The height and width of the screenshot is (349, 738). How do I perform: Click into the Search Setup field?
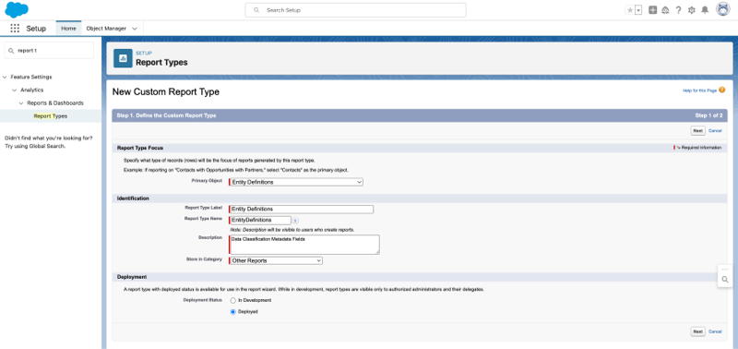pos(355,10)
